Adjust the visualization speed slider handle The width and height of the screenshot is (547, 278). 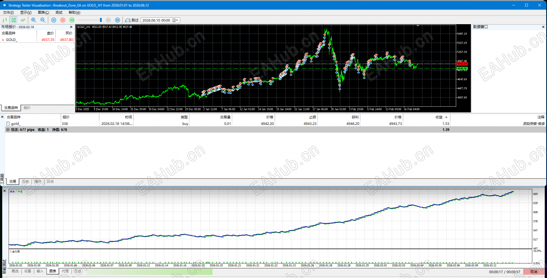[101, 20]
